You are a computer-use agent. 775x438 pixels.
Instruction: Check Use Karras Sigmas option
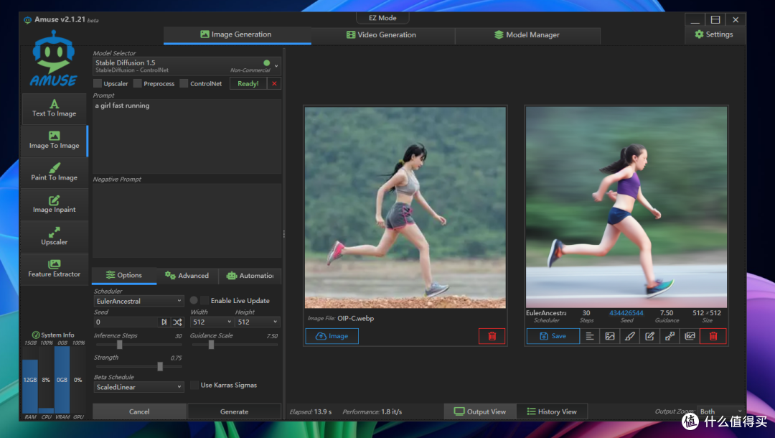point(194,385)
